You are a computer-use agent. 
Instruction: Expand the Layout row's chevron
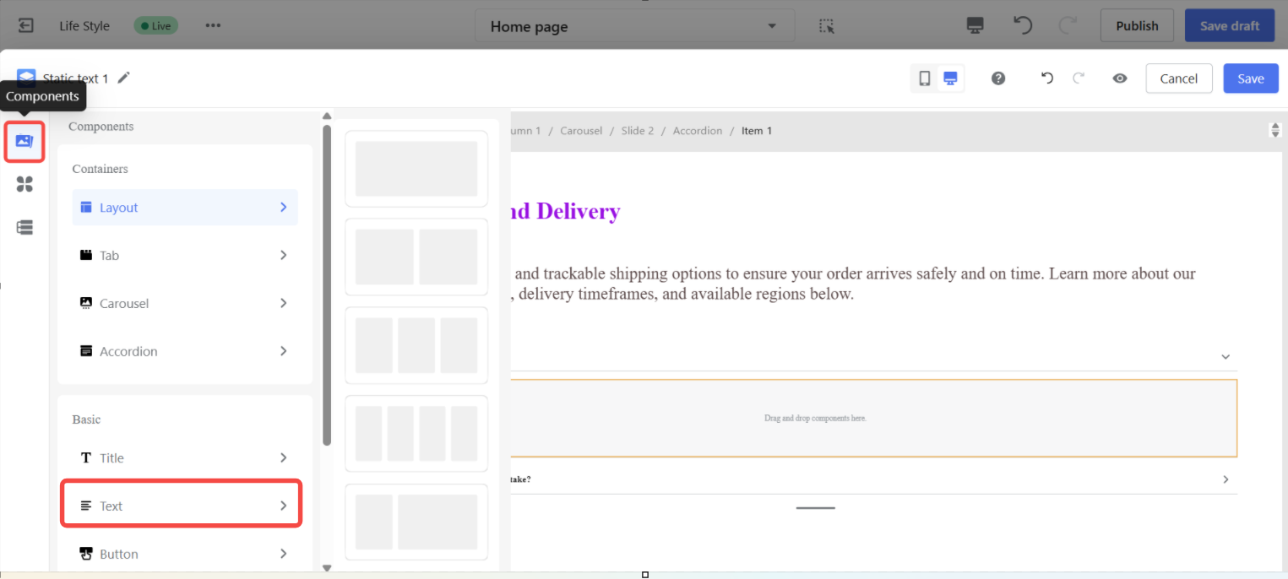pyautogui.click(x=283, y=208)
